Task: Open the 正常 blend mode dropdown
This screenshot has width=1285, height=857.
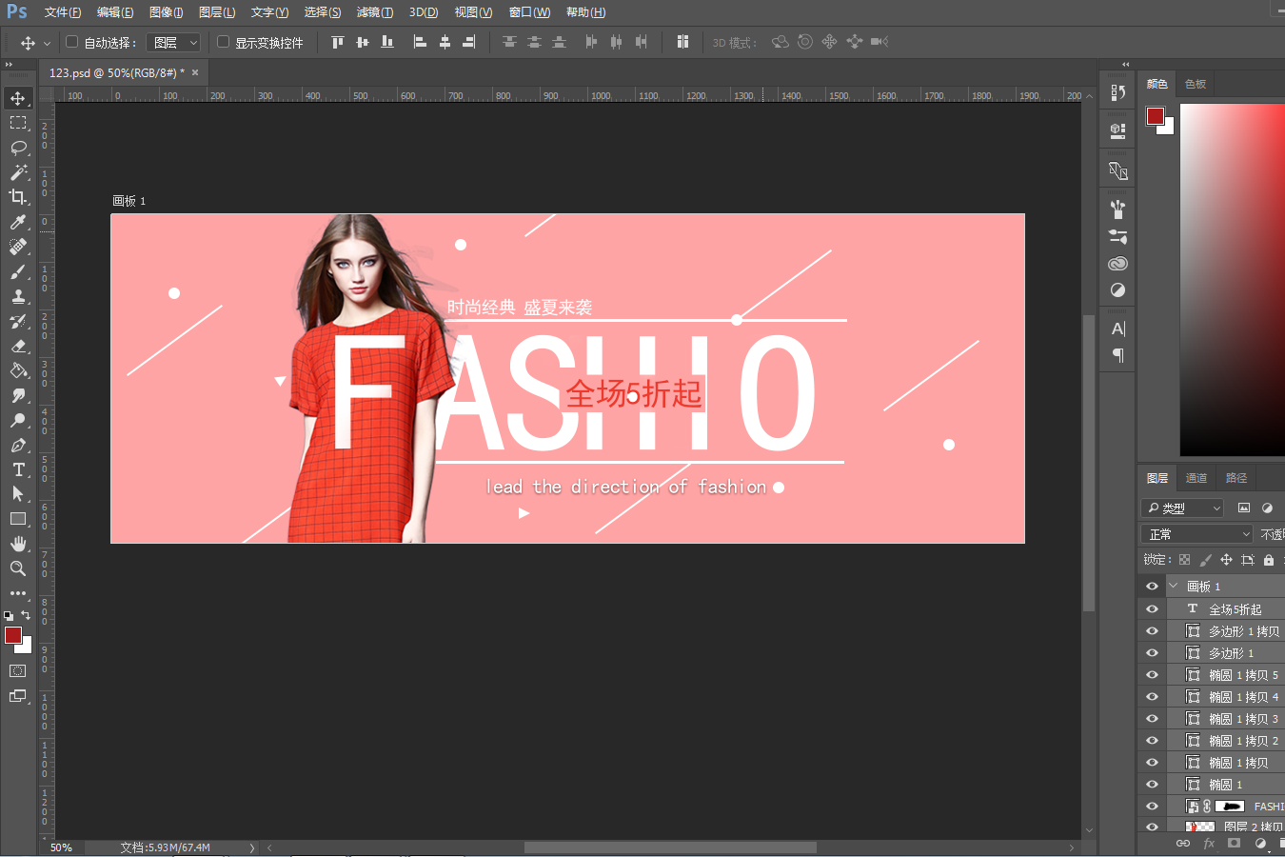Action: [1197, 534]
